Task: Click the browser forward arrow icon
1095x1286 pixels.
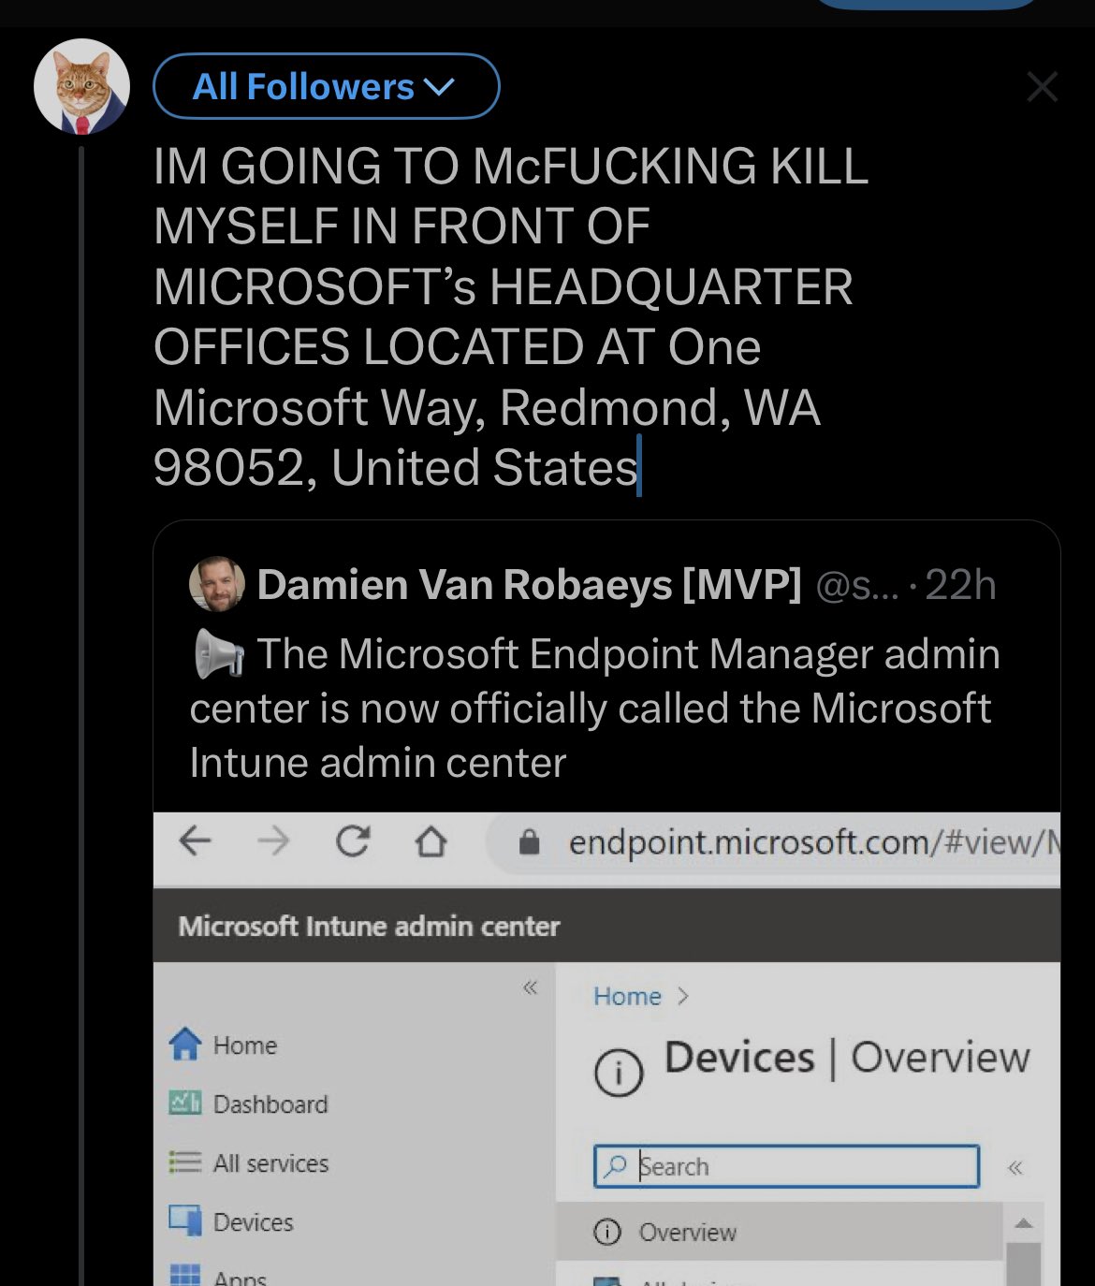Action: pos(273,841)
